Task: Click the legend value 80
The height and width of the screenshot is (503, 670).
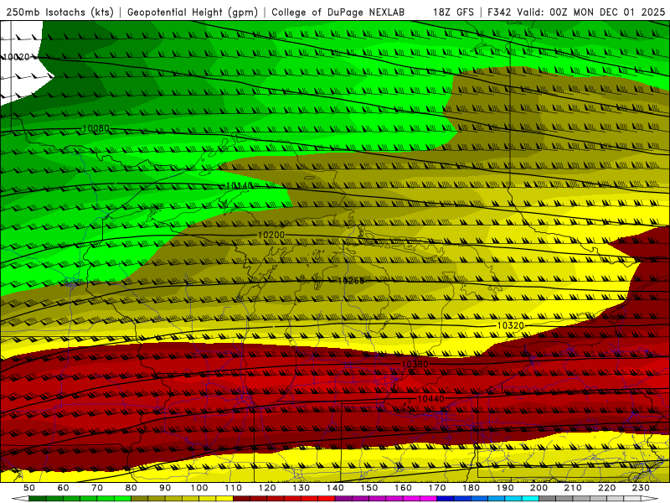Action: point(131,488)
